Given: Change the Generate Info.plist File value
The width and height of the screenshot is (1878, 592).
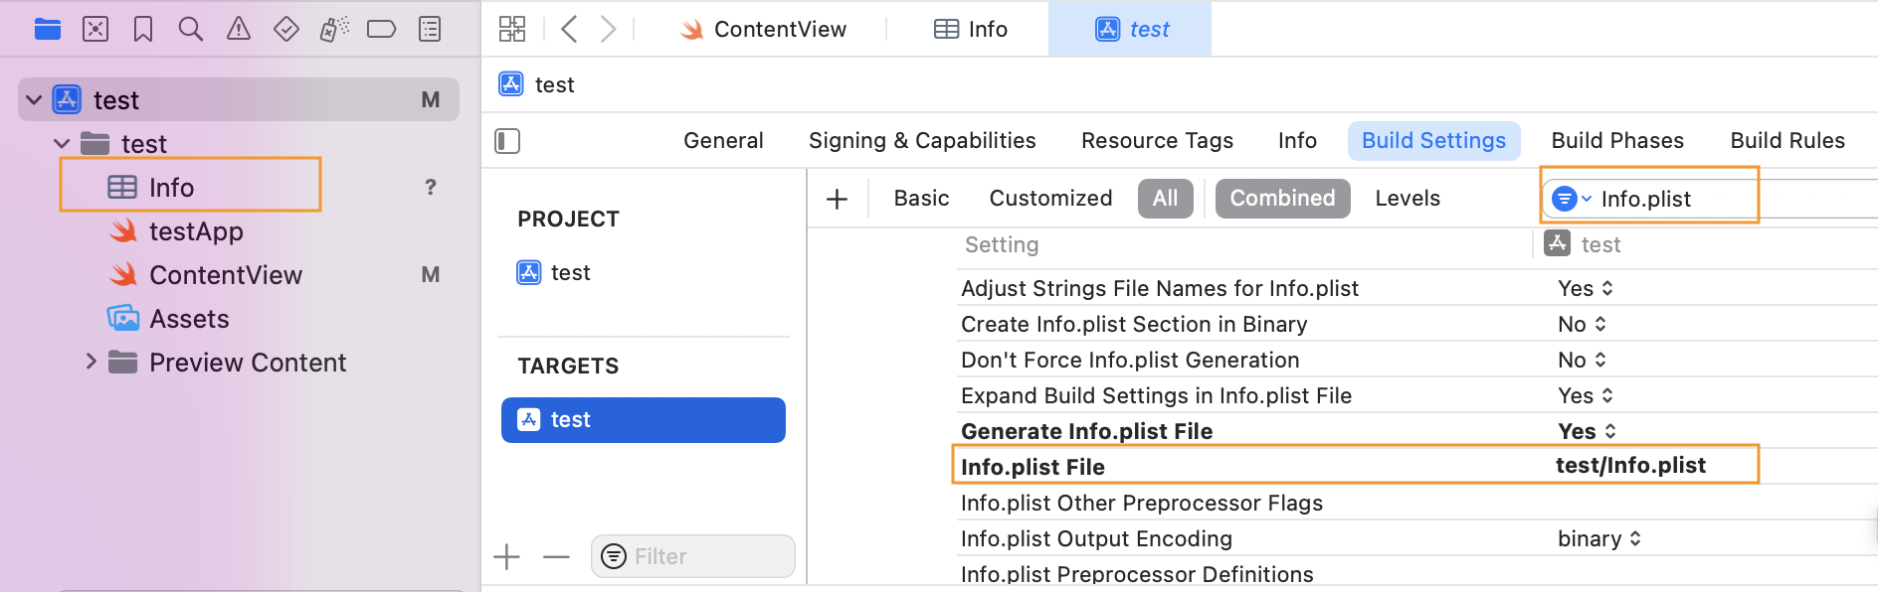Looking at the screenshot, I should (x=1587, y=431).
